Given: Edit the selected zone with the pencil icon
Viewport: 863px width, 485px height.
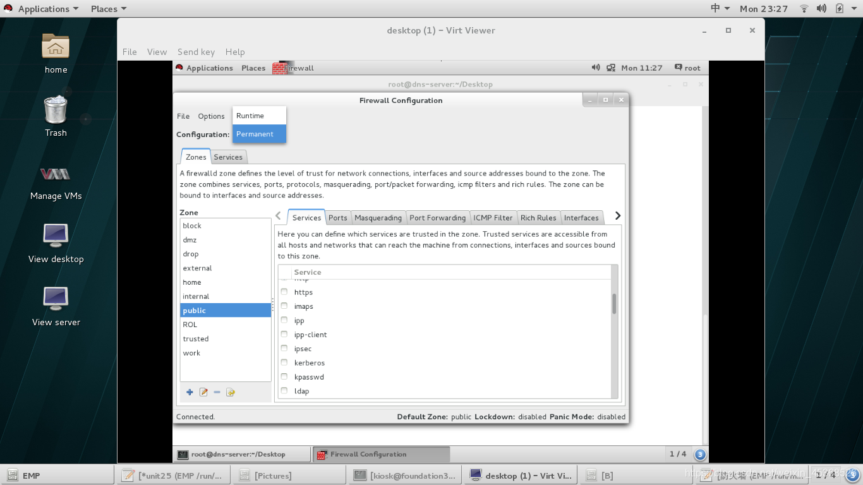Looking at the screenshot, I should [x=203, y=392].
